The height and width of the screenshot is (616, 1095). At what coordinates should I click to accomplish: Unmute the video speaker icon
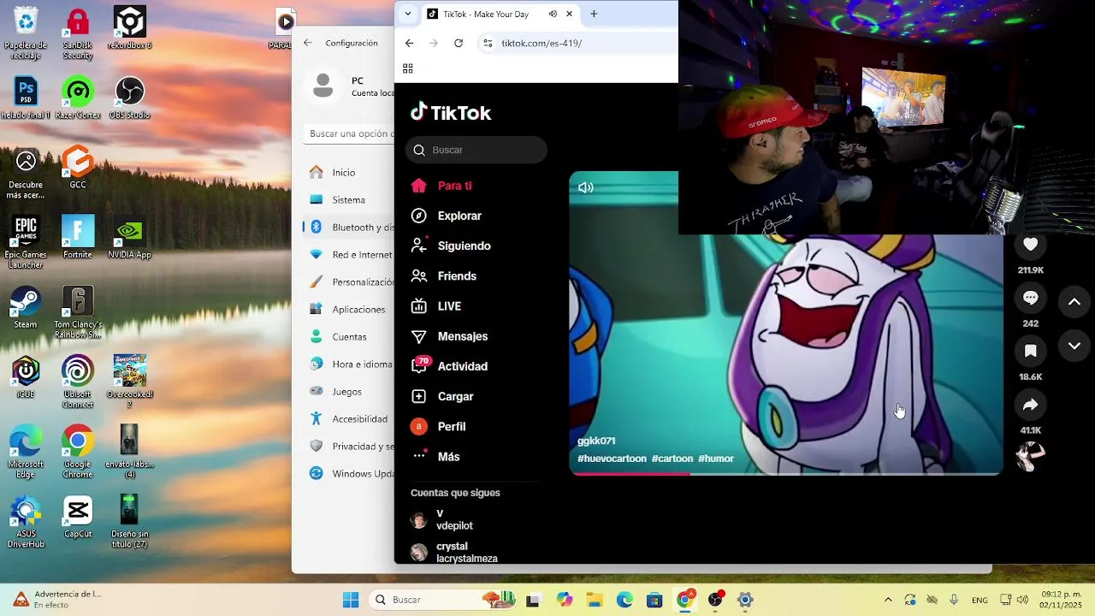[586, 187]
